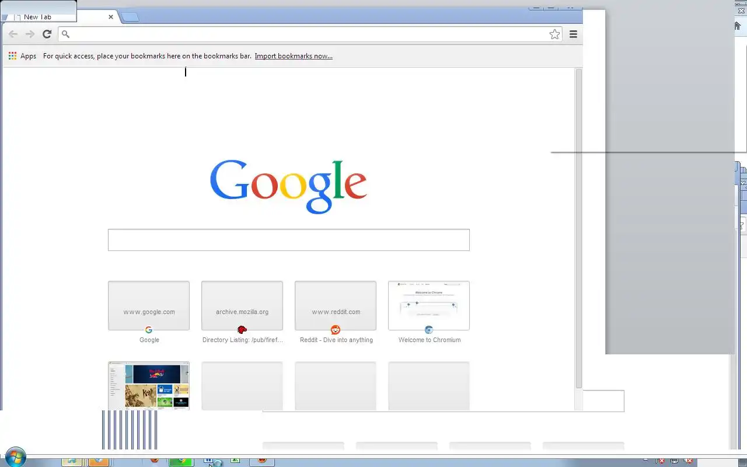Click the vertical scrollbar of the page
The image size is (747, 467).
[x=579, y=228]
